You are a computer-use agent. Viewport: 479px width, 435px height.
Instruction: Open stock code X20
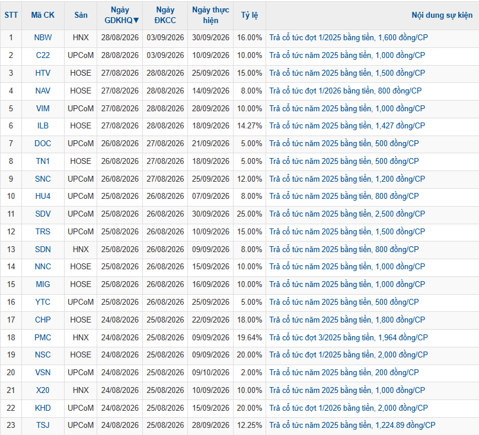coord(43,390)
